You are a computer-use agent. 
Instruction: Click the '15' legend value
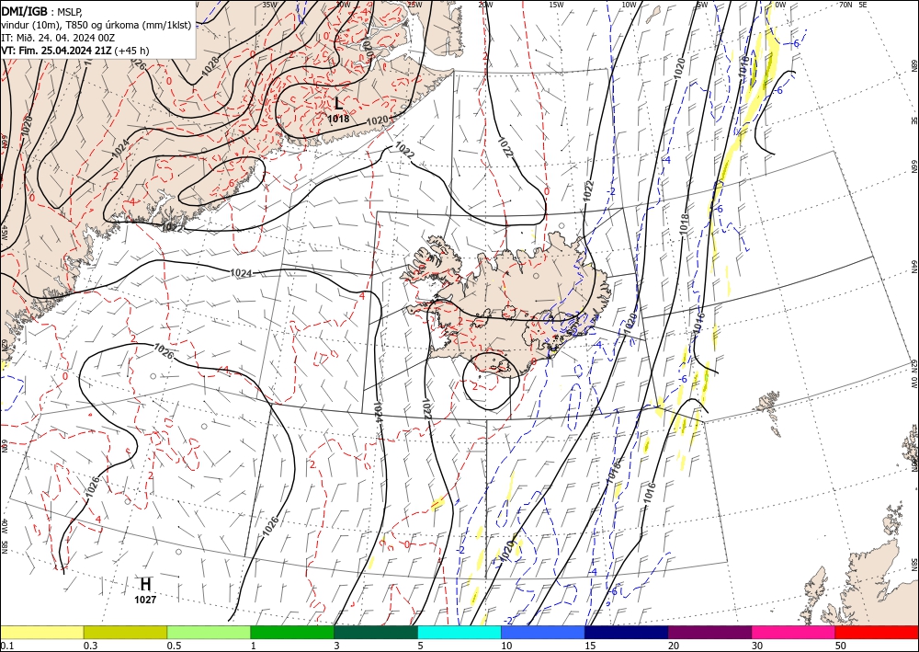pyautogui.click(x=590, y=646)
